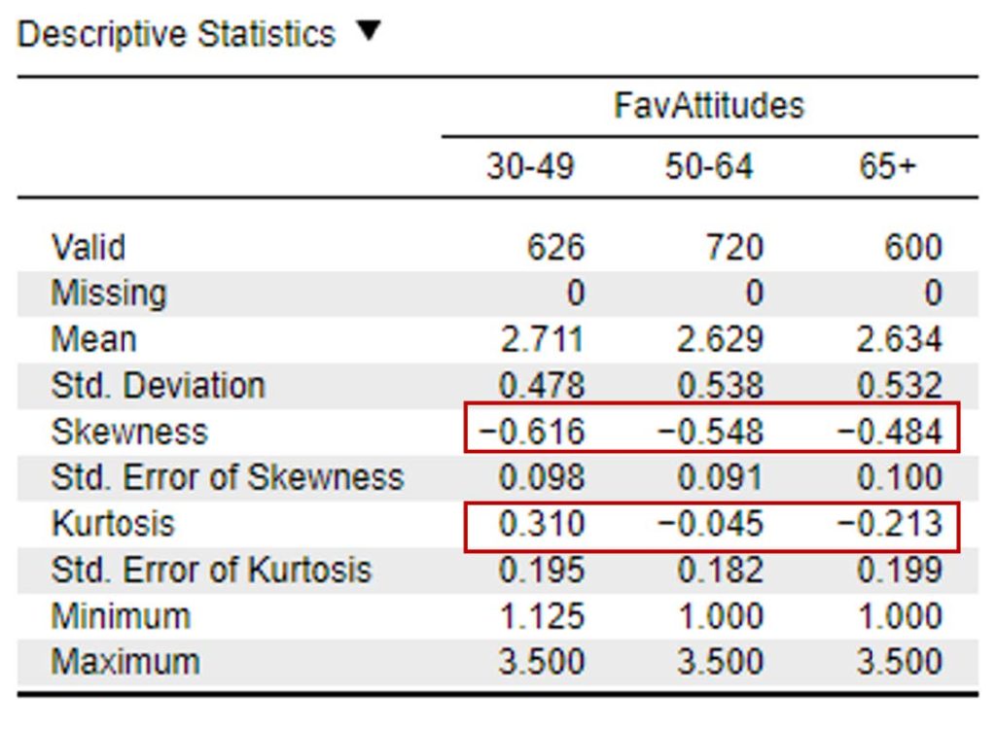The height and width of the screenshot is (729, 996).
Task: Click the Std. Error of Kurtosis label
Action: click(x=211, y=570)
